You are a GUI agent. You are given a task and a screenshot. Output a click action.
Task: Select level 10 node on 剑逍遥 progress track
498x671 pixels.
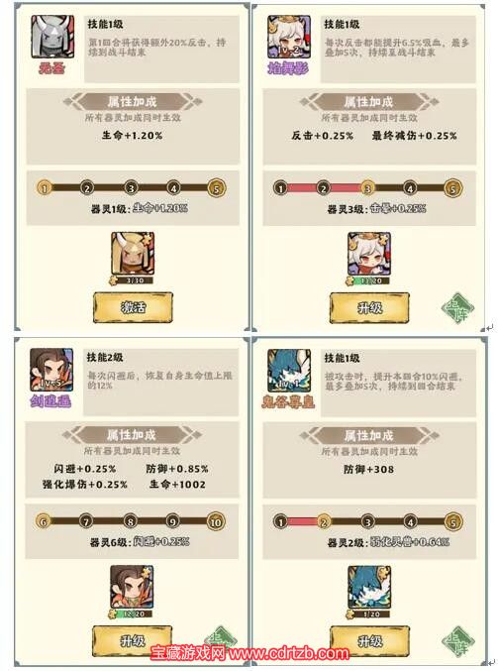[216, 521]
